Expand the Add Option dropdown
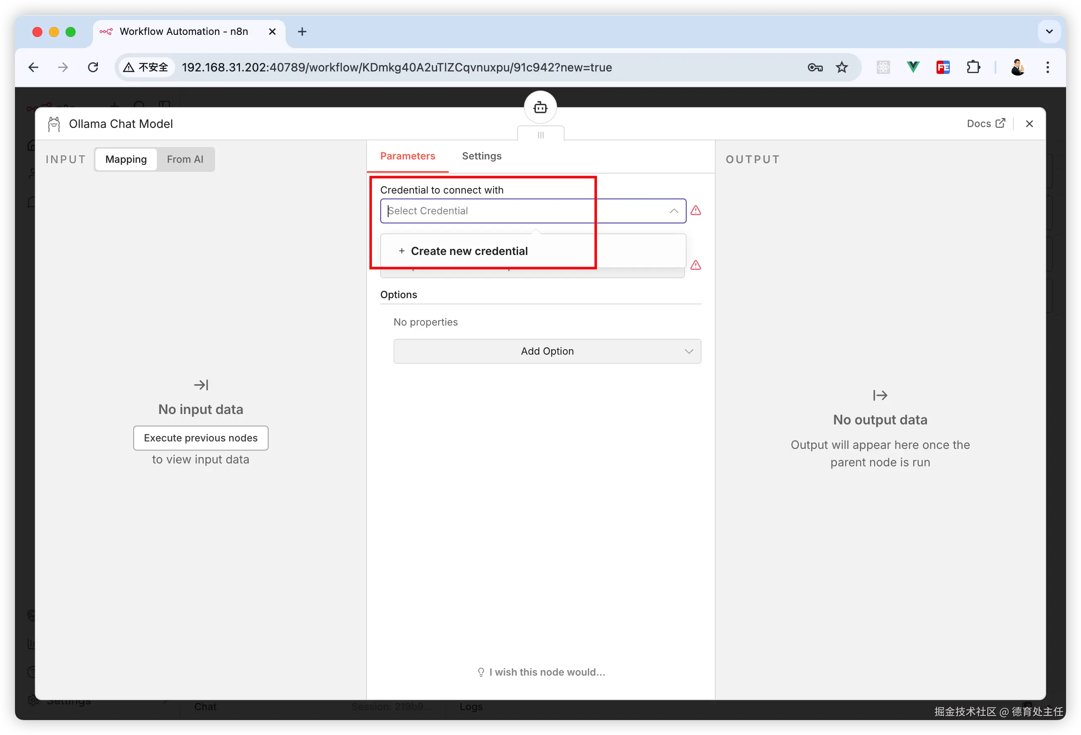Screen dimensions: 1081x735 click(547, 351)
